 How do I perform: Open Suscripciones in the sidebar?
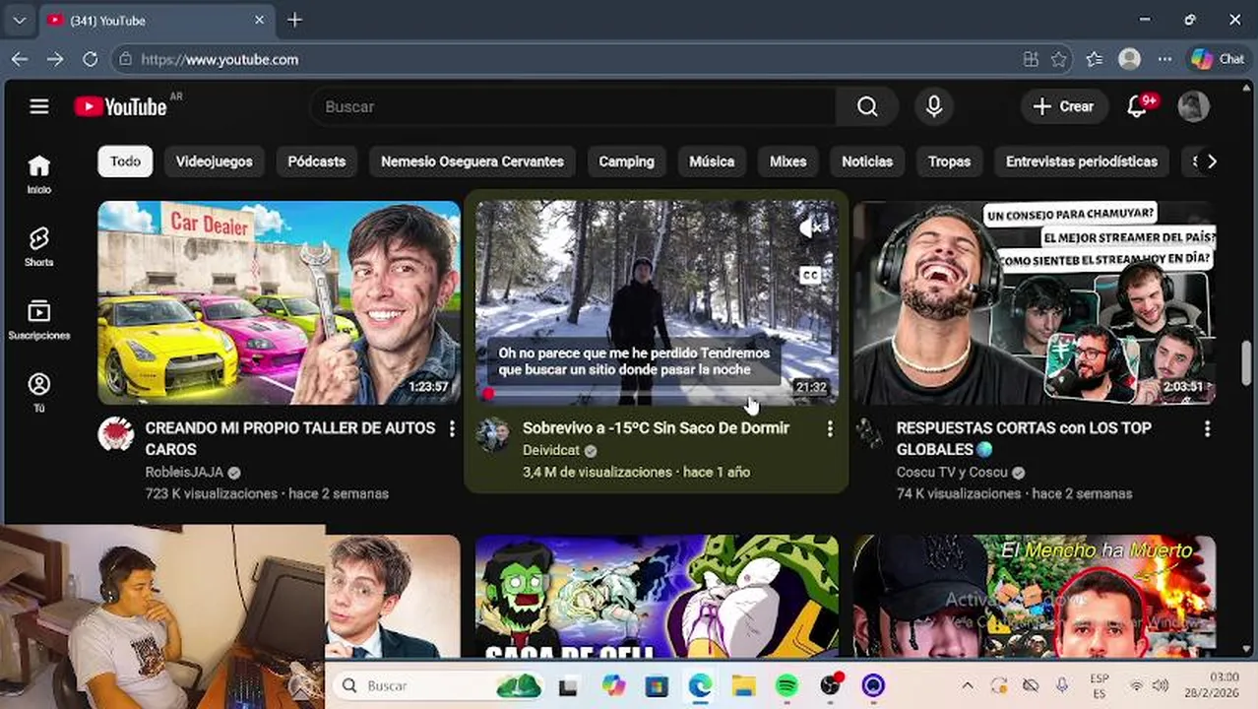coord(39,320)
